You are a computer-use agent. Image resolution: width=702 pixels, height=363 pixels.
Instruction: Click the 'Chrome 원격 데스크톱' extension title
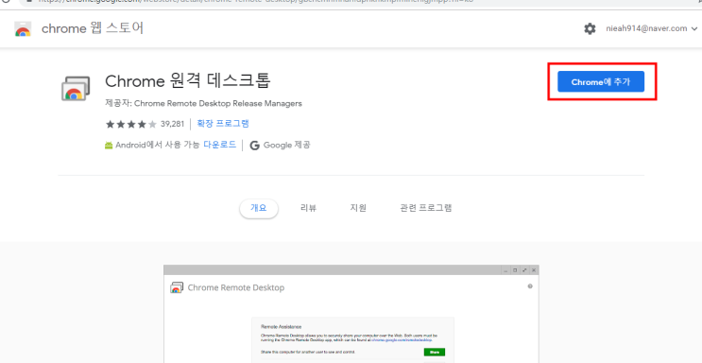tap(188, 81)
